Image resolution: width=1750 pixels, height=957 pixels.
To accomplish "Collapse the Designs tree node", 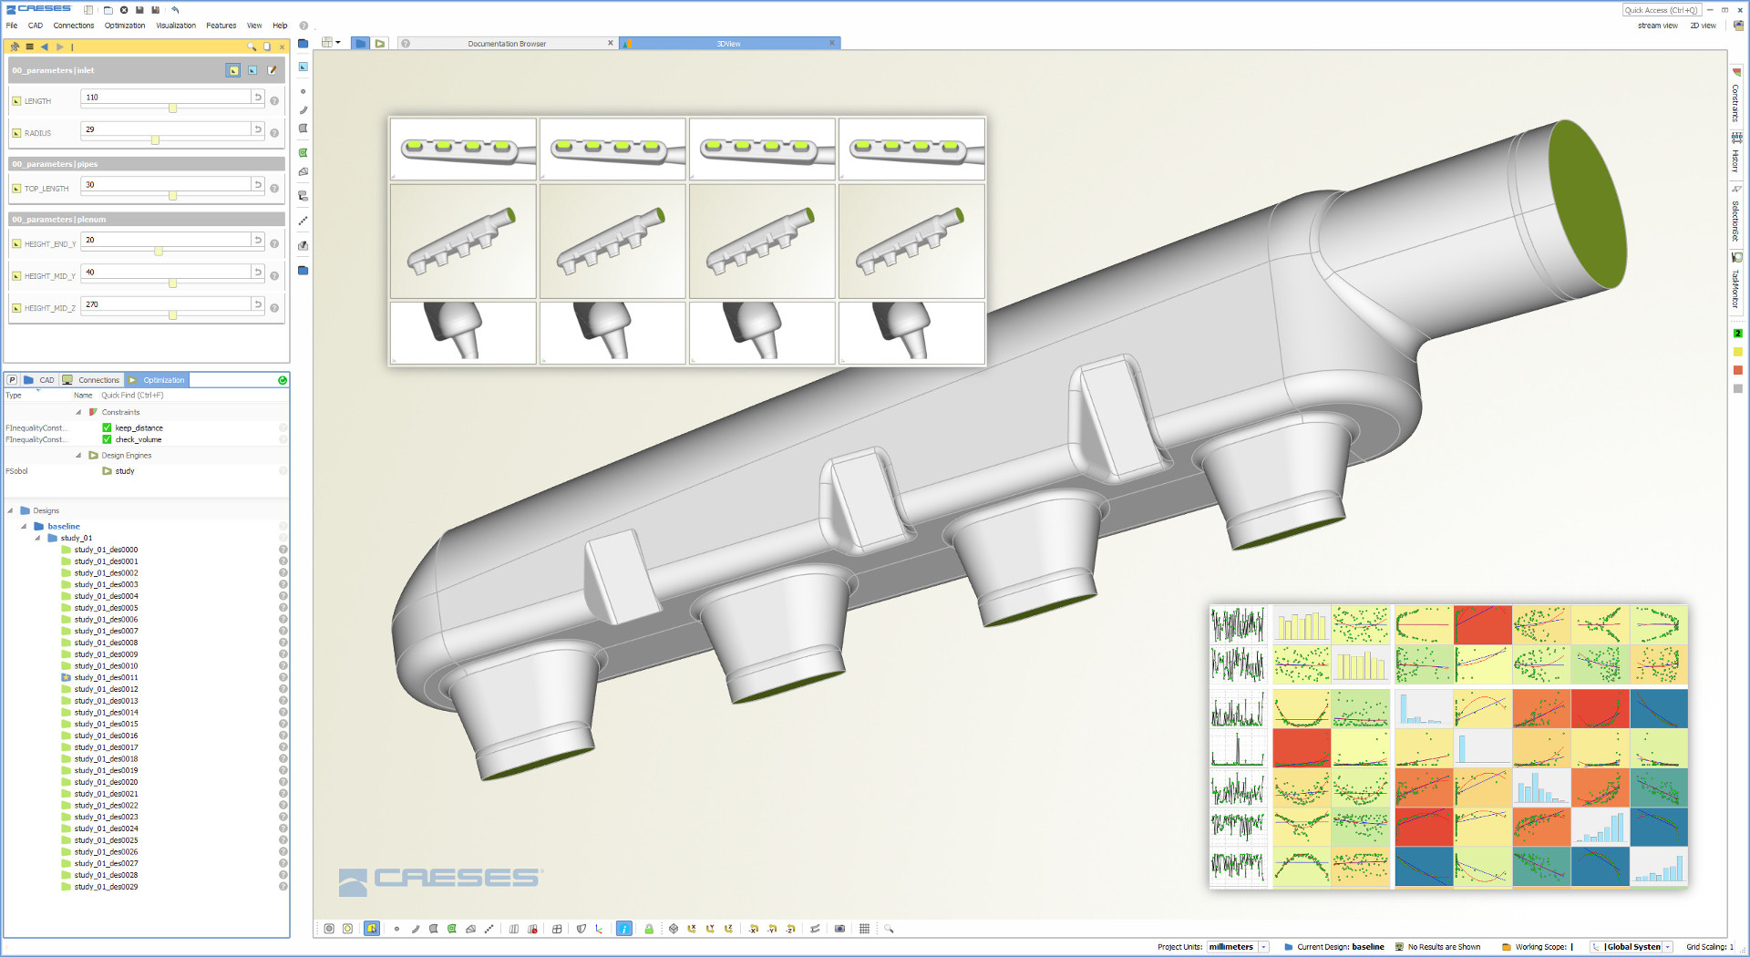I will (x=10, y=510).
